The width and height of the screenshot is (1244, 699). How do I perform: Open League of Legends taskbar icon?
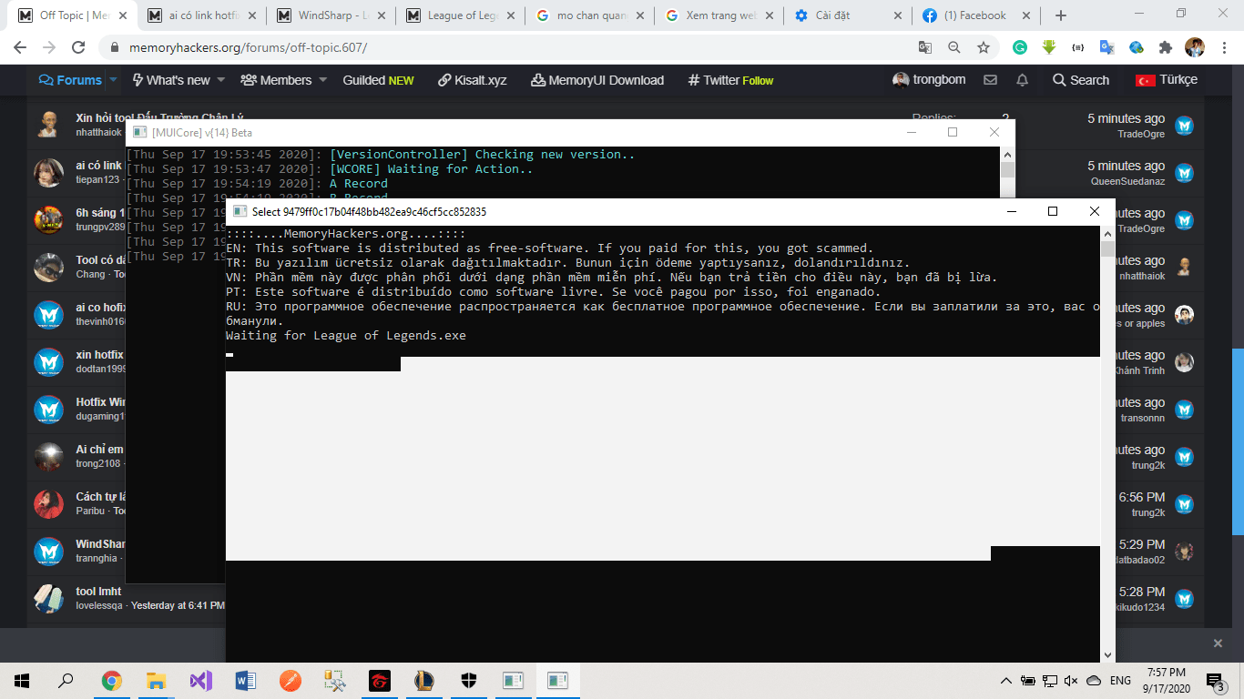click(x=424, y=680)
